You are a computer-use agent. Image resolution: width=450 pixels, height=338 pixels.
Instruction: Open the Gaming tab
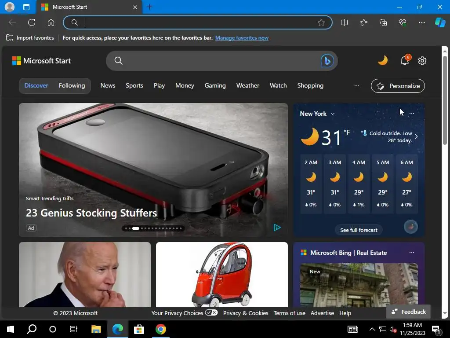point(215,85)
